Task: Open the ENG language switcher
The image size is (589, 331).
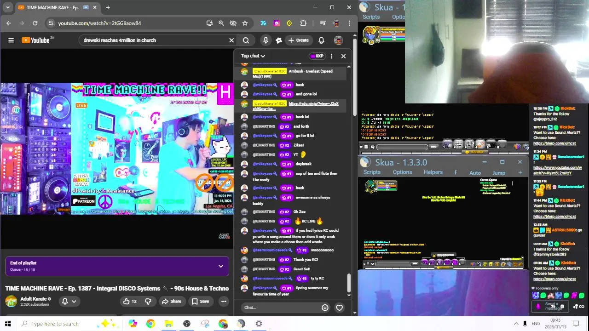Action: click(536, 324)
